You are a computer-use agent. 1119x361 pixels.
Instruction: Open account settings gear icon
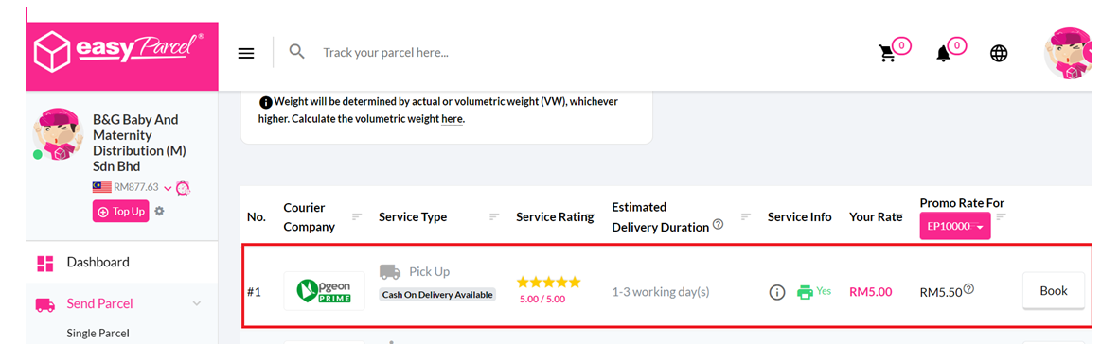click(160, 211)
